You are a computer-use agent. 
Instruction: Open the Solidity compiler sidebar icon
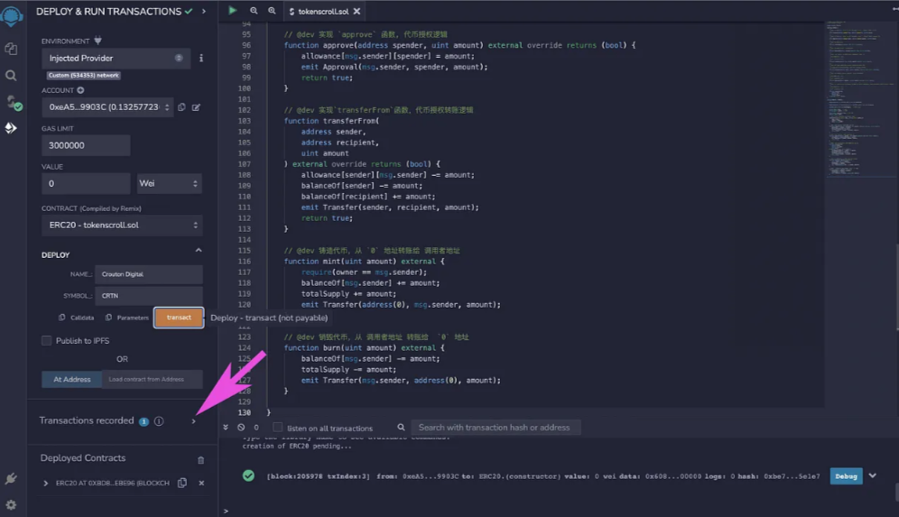13,103
